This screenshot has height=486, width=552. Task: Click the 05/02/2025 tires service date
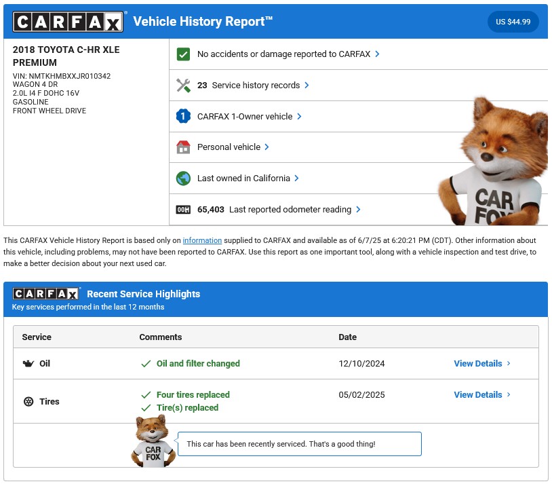[x=361, y=395]
